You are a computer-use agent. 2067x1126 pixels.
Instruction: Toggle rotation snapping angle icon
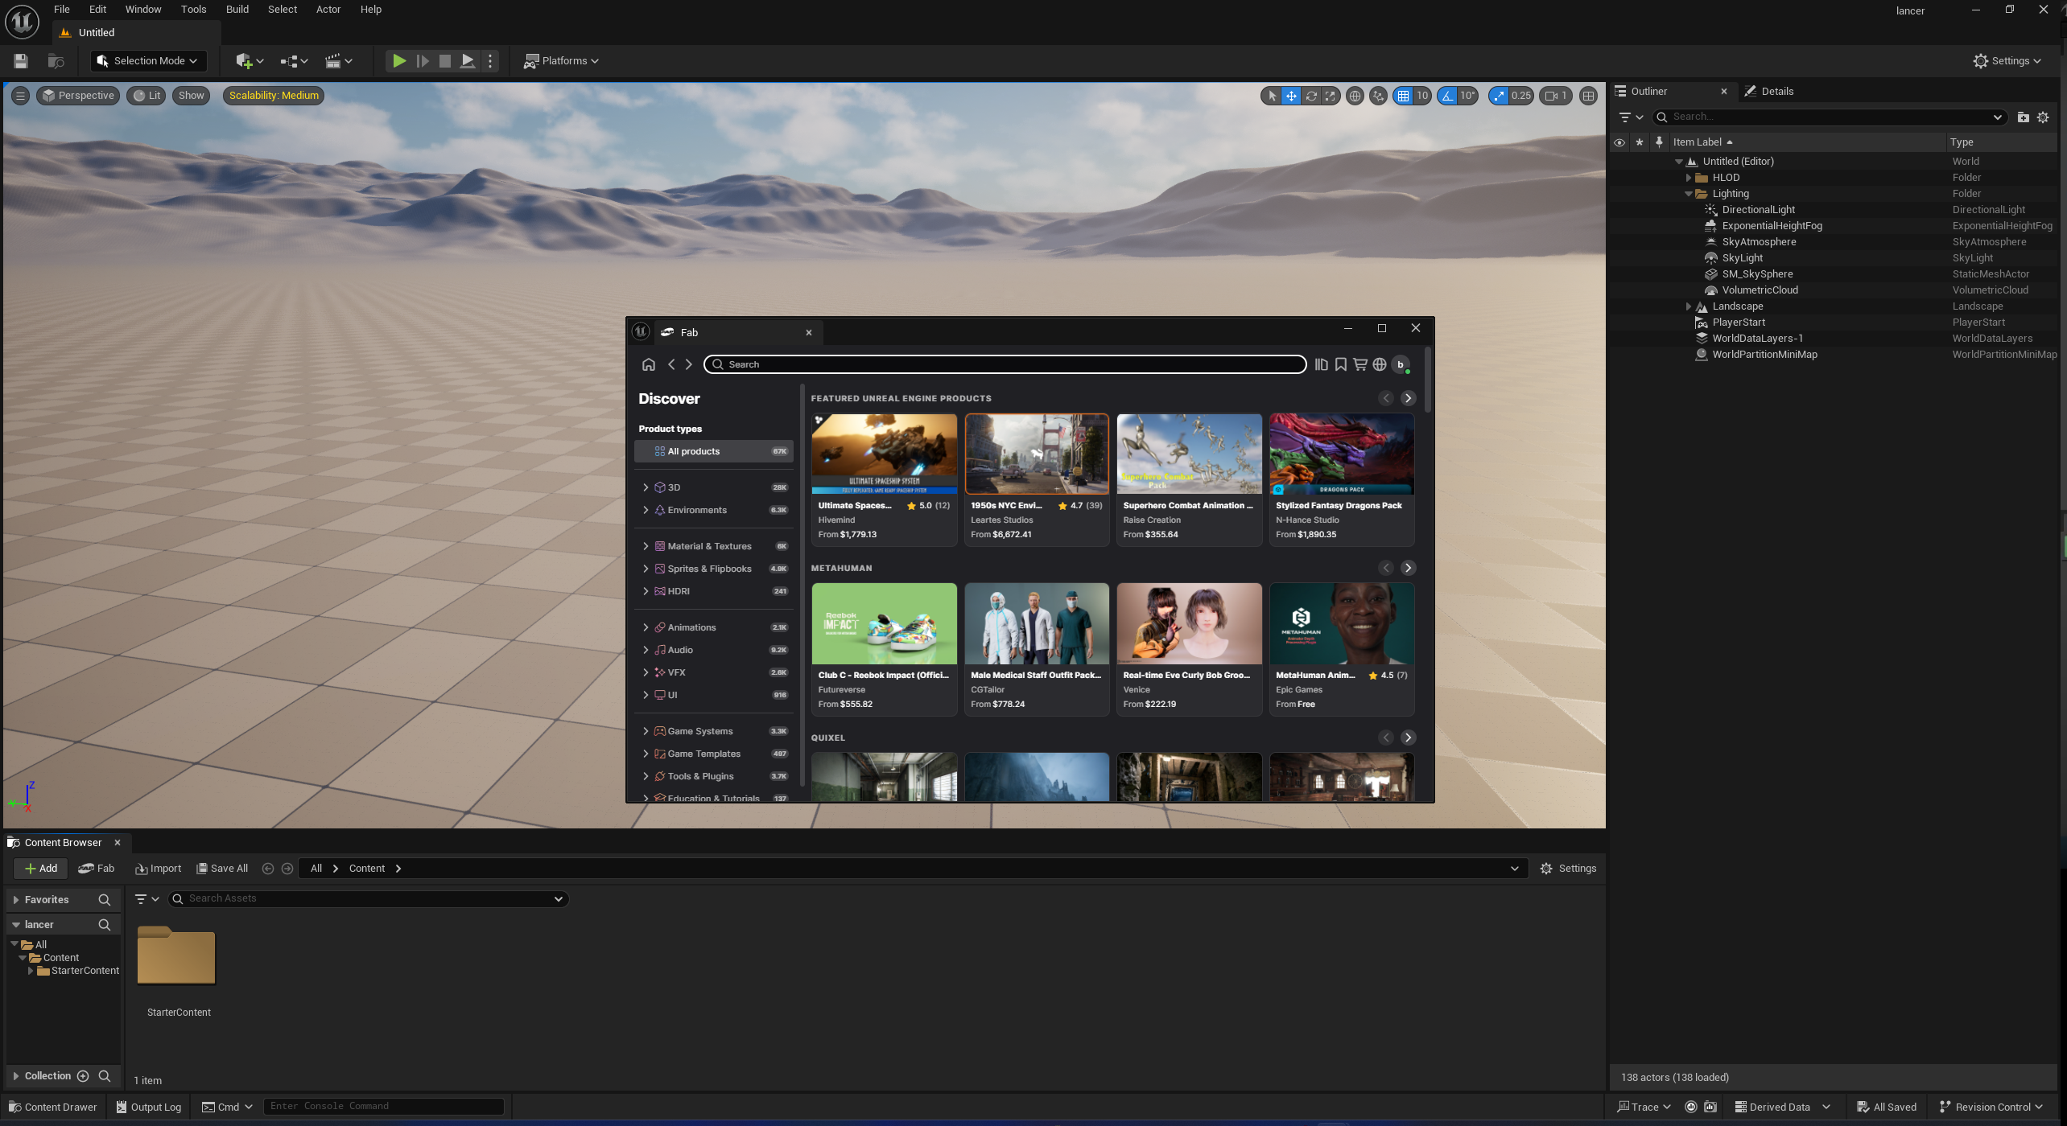coord(1448,96)
